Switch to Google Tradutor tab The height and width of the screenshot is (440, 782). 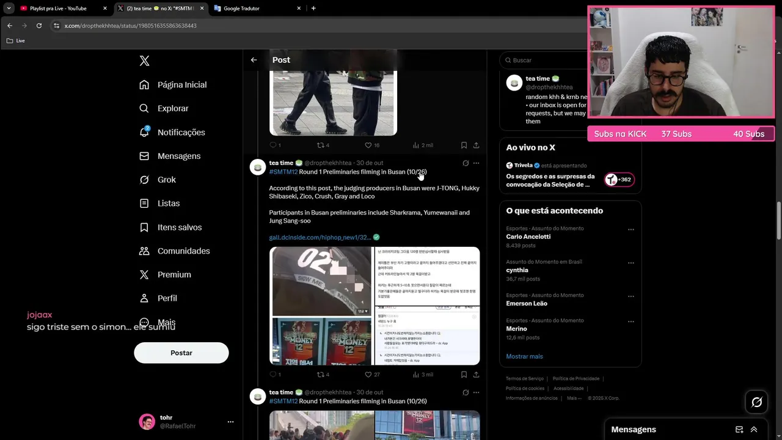click(x=257, y=9)
